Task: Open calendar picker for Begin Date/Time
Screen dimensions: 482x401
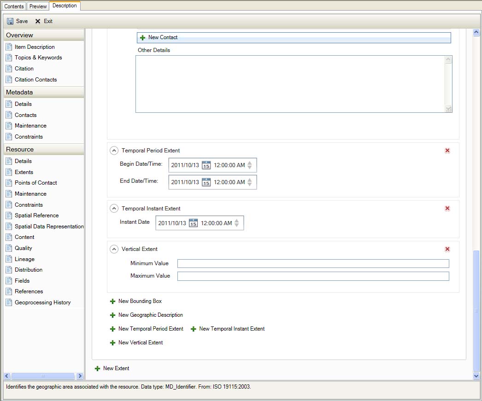Action: pyautogui.click(x=206, y=165)
